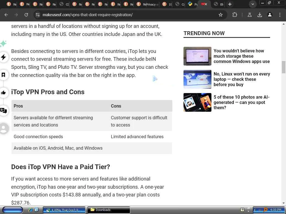Switch to the Python tab
This screenshot has width=286, height=214.
click(193, 4)
